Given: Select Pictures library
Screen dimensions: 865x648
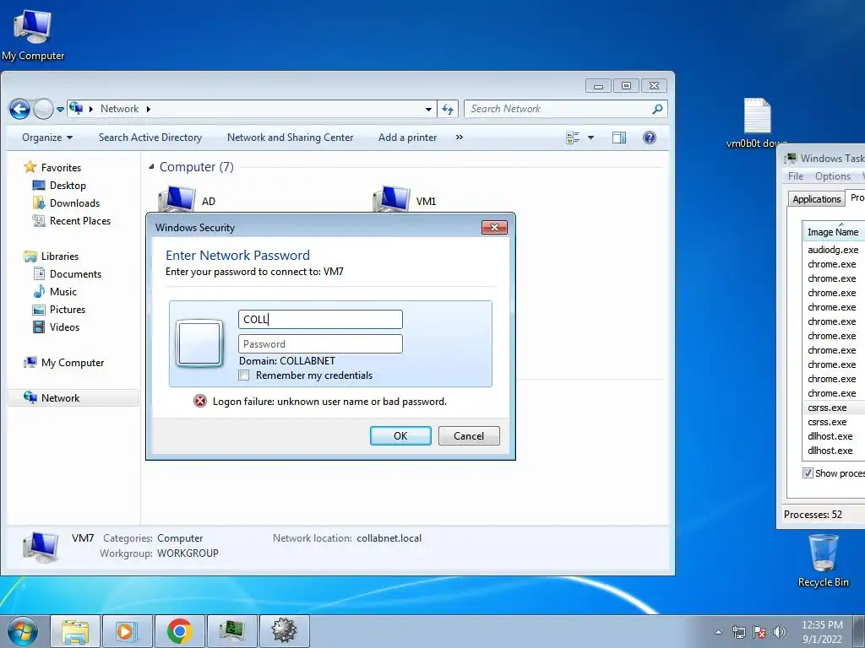Looking at the screenshot, I should [59, 309].
